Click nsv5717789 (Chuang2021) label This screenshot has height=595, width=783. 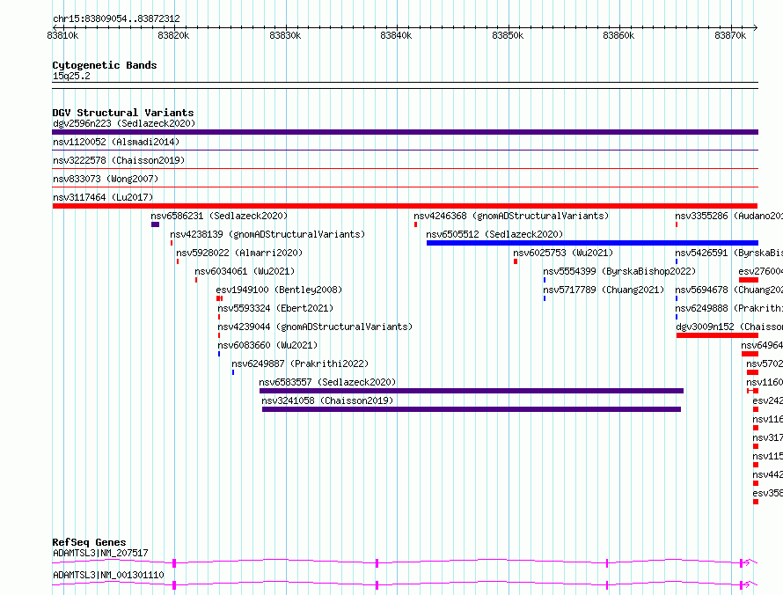(604, 290)
